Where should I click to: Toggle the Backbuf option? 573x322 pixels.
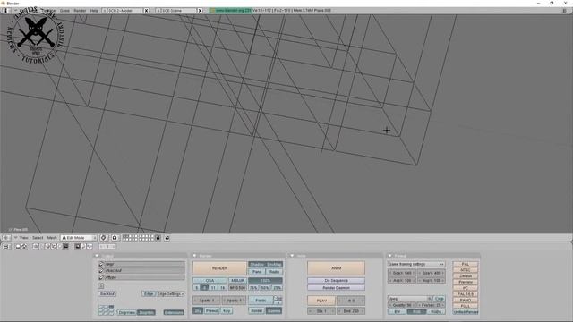(x=107, y=293)
